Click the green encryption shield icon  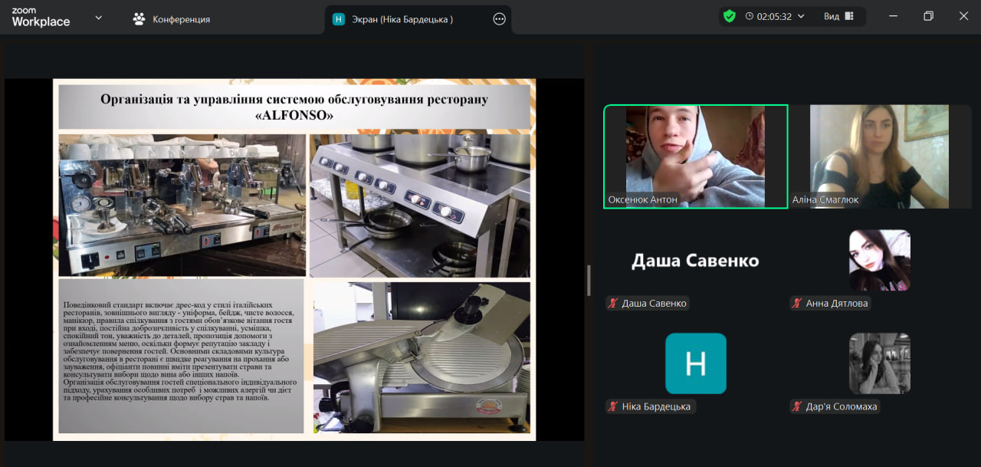tap(729, 16)
